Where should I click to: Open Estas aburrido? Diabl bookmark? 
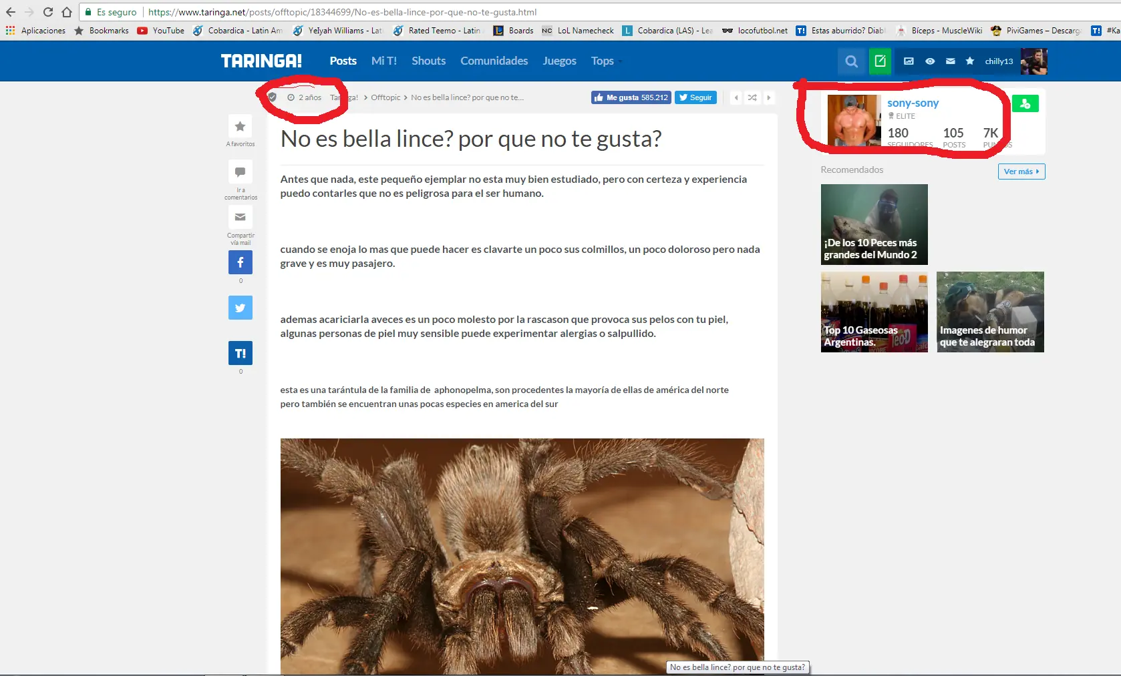[841, 31]
